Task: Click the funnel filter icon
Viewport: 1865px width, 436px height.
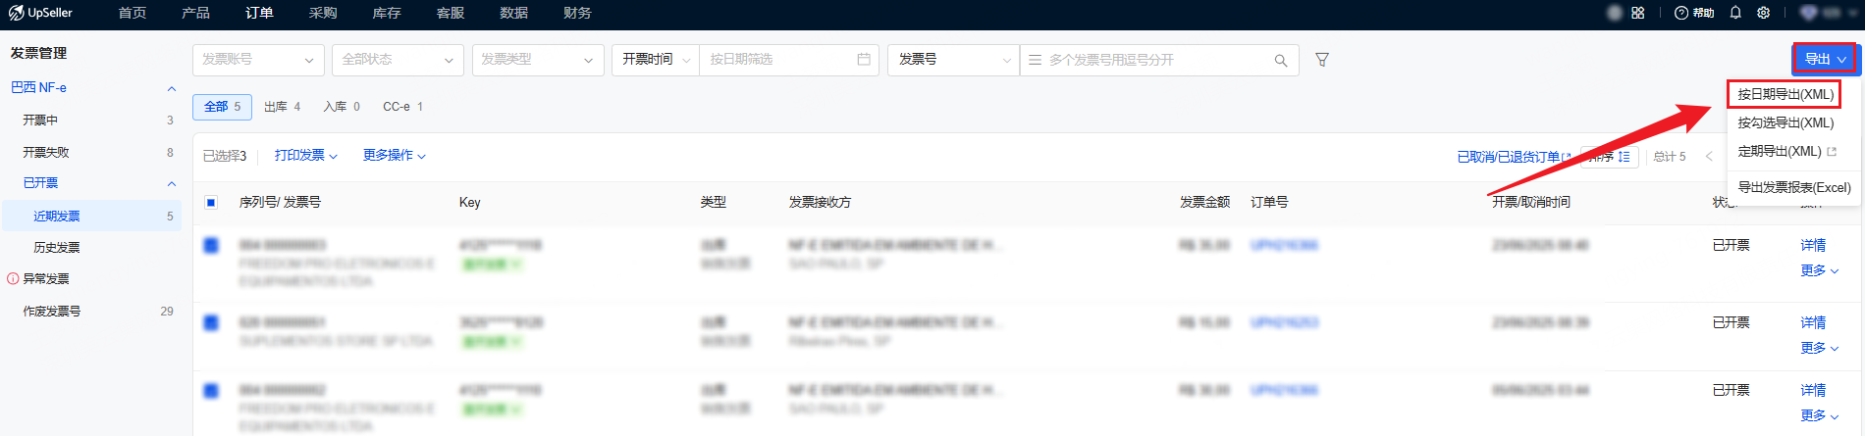Action: 1322,60
